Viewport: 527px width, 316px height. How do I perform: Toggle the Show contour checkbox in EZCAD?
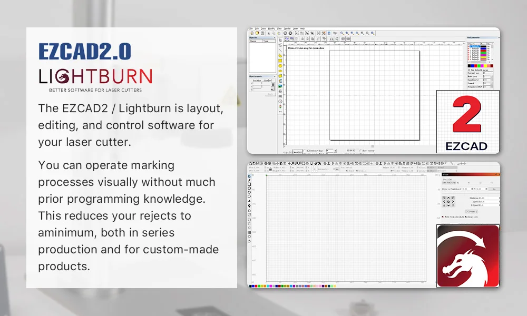(x=360, y=151)
